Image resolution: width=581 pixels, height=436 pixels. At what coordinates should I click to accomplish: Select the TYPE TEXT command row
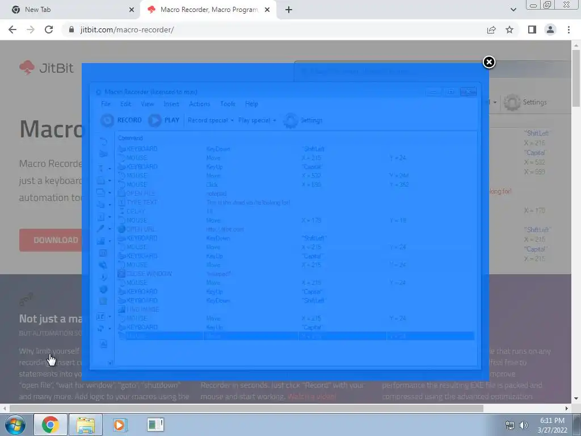(295, 203)
